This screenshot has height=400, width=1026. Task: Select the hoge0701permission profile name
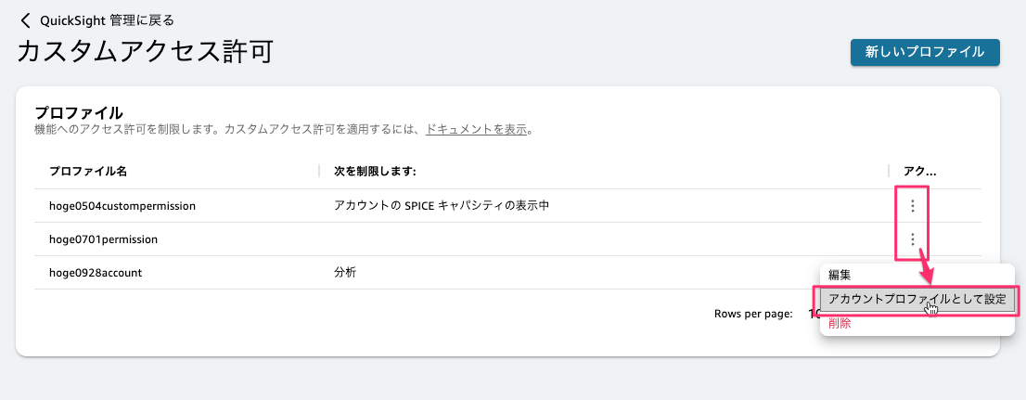pos(103,239)
